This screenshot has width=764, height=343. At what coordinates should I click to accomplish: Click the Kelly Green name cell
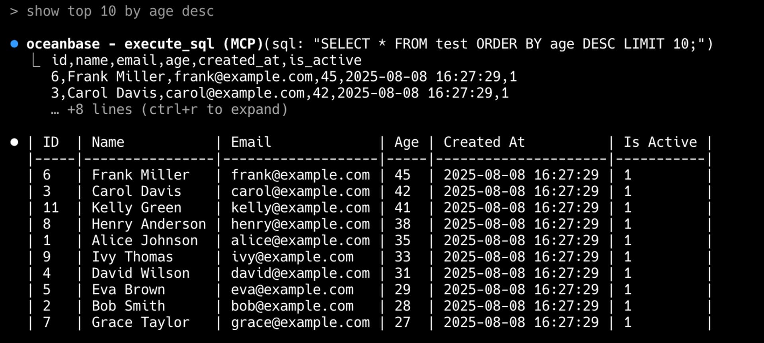(136, 208)
